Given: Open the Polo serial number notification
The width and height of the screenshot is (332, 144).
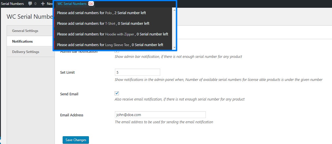Looking at the screenshot, I should [x=113, y=13].
